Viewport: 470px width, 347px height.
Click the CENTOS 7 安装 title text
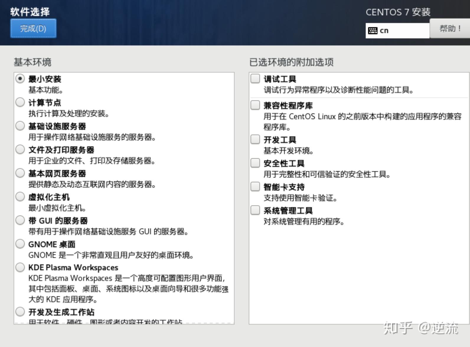tap(398, 12)
